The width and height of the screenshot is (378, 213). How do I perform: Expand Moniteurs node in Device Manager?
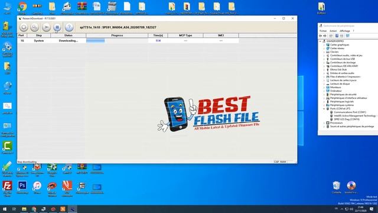324,88
